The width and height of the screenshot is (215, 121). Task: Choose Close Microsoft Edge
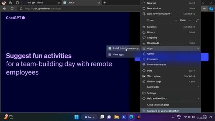(170, 105)
